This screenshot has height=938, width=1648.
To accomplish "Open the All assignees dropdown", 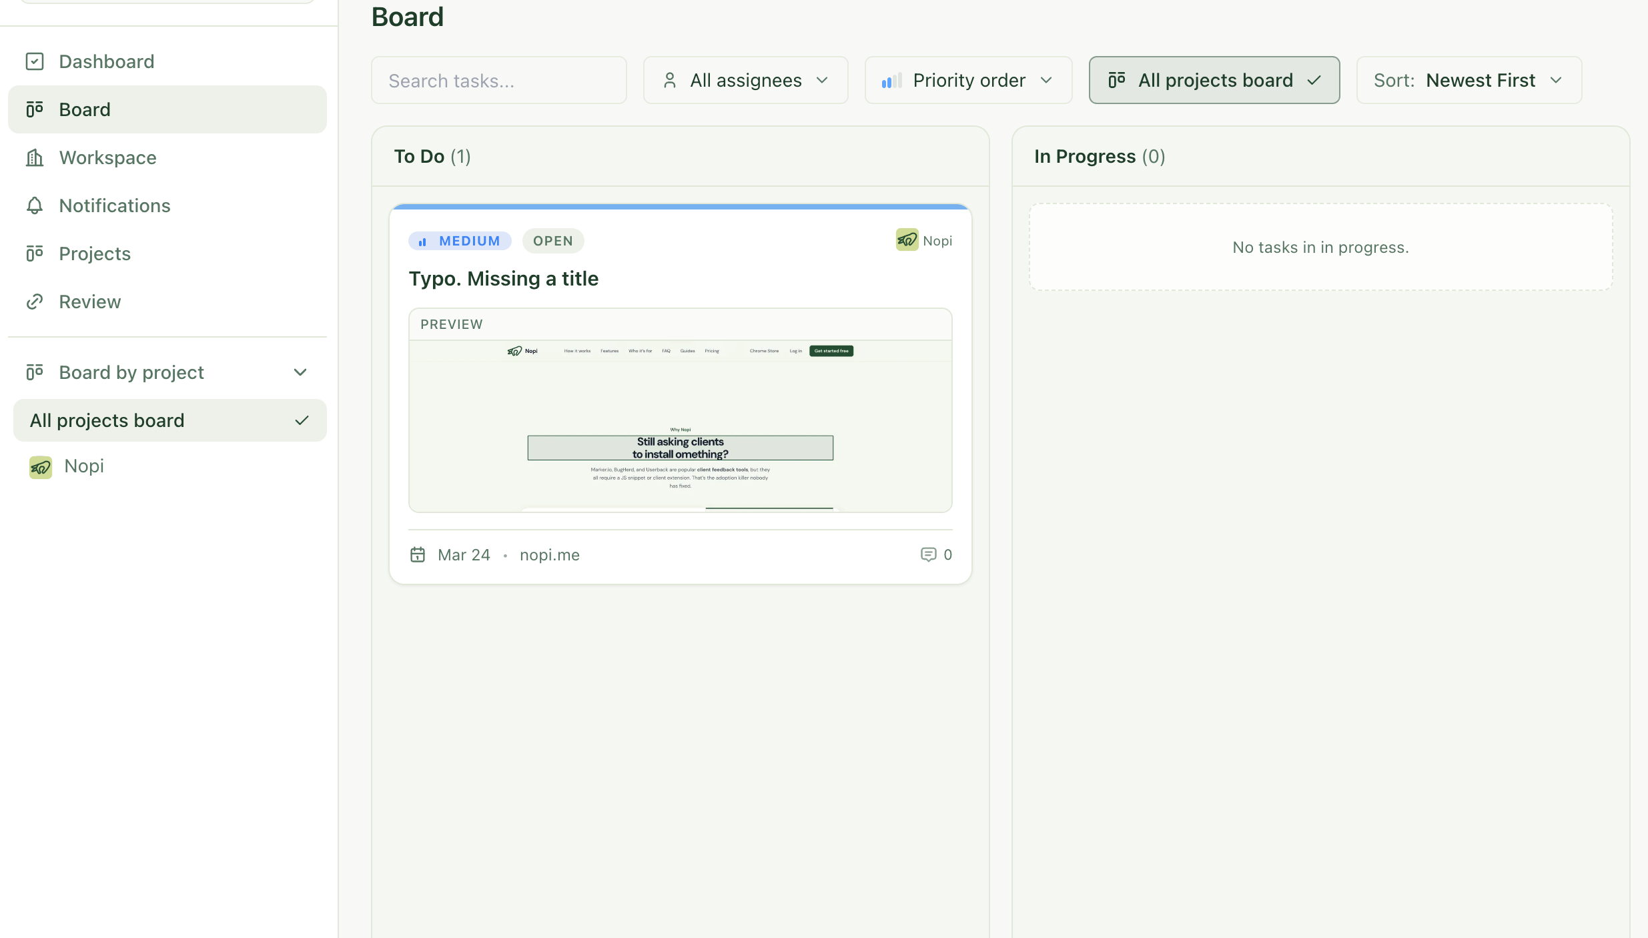I will coord(745,80).
